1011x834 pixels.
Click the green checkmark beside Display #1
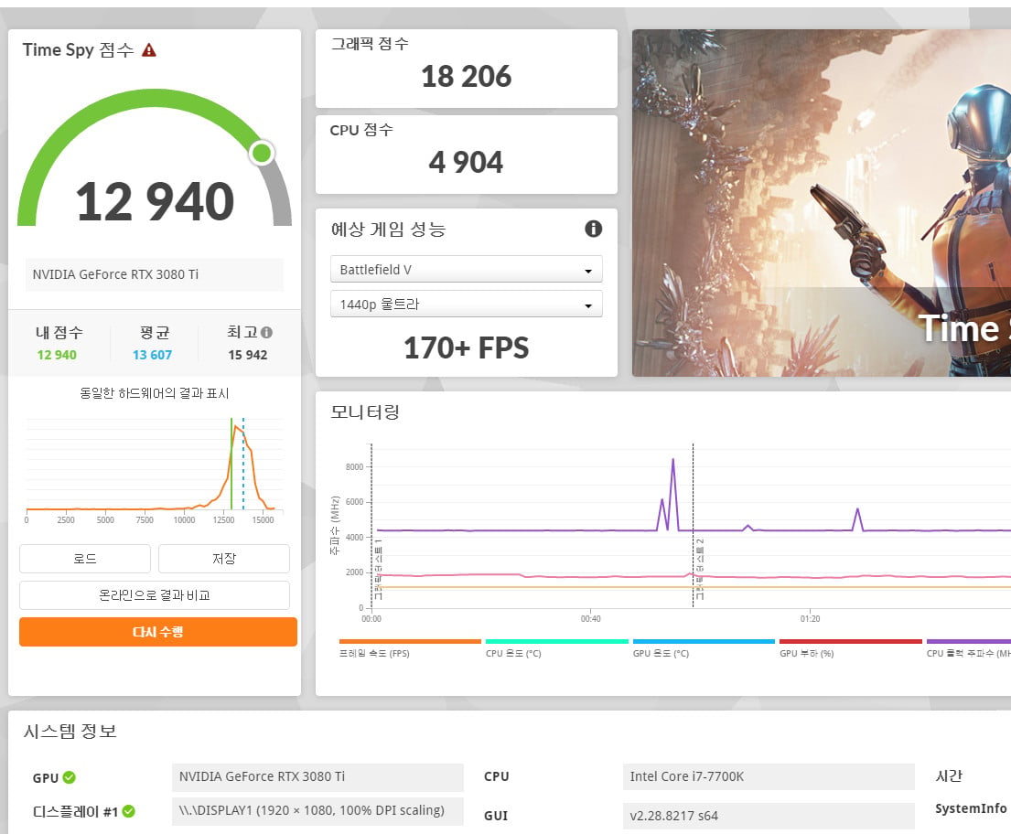coord(128,811)
